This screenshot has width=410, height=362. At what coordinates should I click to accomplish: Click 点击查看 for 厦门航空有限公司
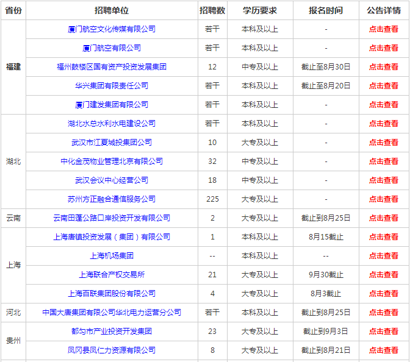[384, 48]
